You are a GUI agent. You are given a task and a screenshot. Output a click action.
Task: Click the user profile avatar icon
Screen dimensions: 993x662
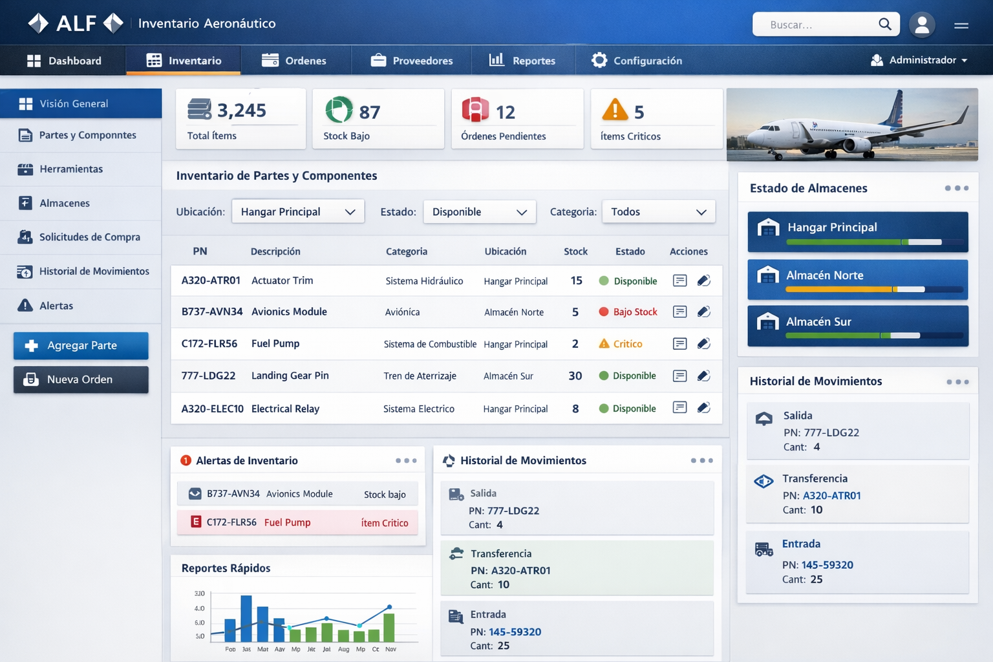(923, 25)
